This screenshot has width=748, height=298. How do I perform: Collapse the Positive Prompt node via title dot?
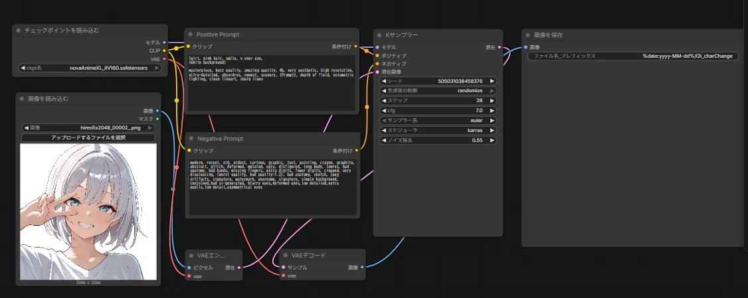(191, 35)
